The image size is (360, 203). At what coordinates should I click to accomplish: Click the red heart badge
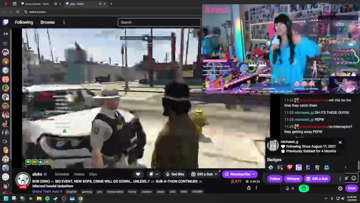pyautogui.click(x=289, y=167)
